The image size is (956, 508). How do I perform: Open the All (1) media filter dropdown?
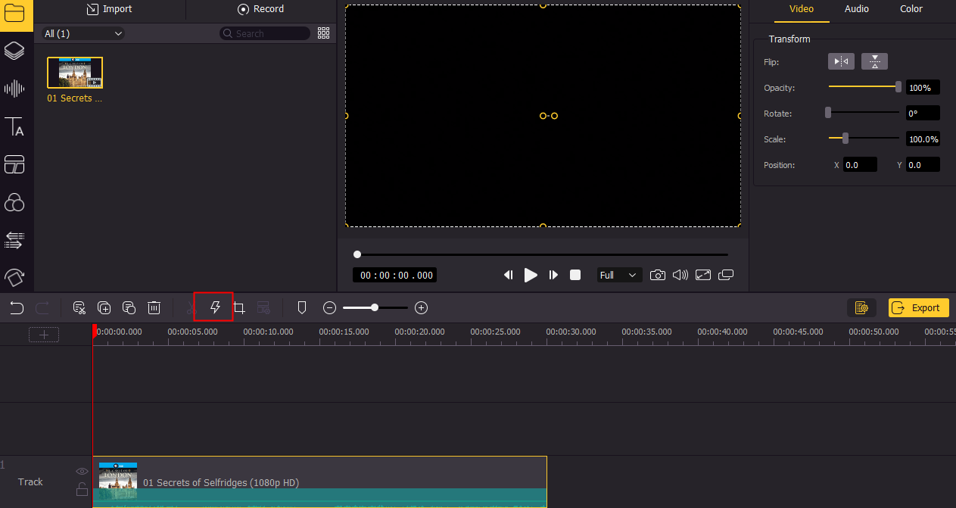pyautogui.click(x=83, y=33)
